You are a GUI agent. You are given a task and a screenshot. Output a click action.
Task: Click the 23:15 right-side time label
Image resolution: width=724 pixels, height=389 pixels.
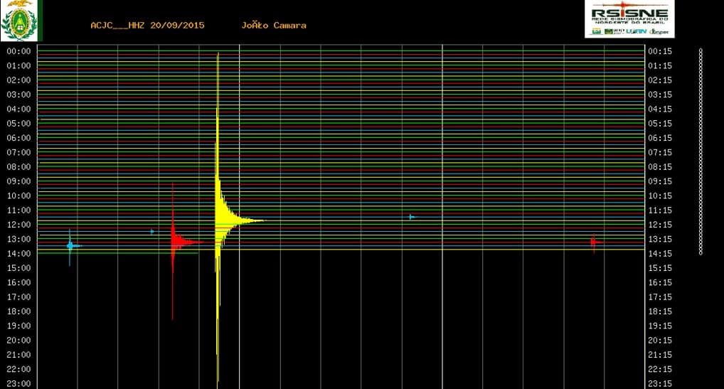point(660,383)
